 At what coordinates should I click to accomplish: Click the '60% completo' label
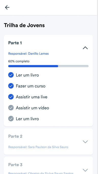pos(19,61)
